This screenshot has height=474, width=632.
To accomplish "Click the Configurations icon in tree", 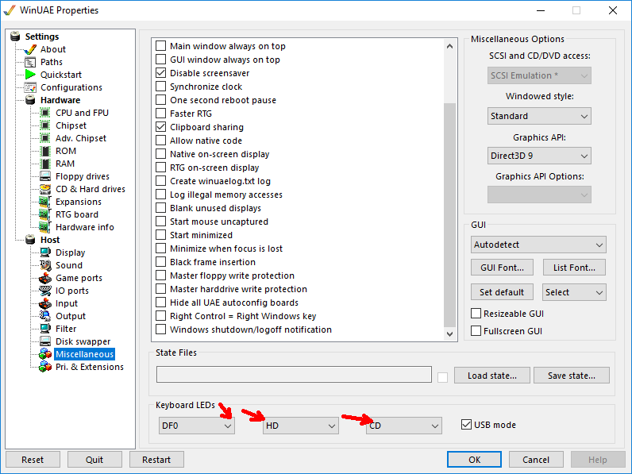I will (30, 87).
